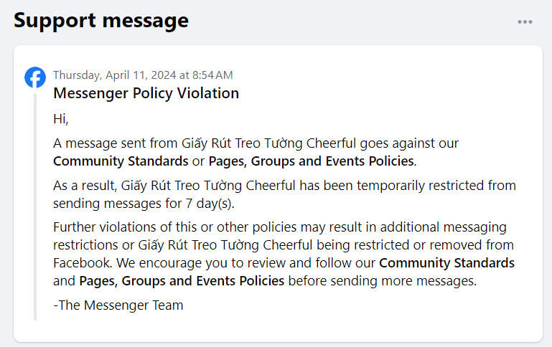
Task: Click the word 'Facebook' in last paragraph
Action: [x=83, y=263]
